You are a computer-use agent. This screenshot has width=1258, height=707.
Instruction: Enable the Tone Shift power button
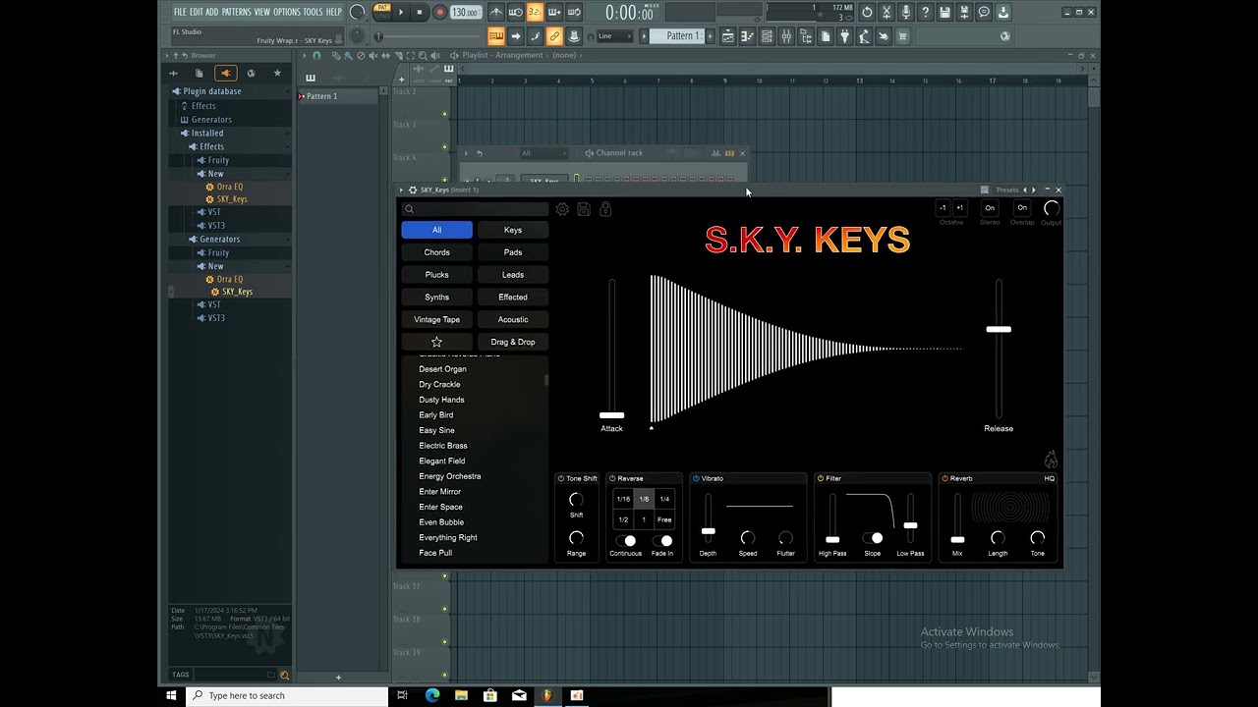coord(561,478)
